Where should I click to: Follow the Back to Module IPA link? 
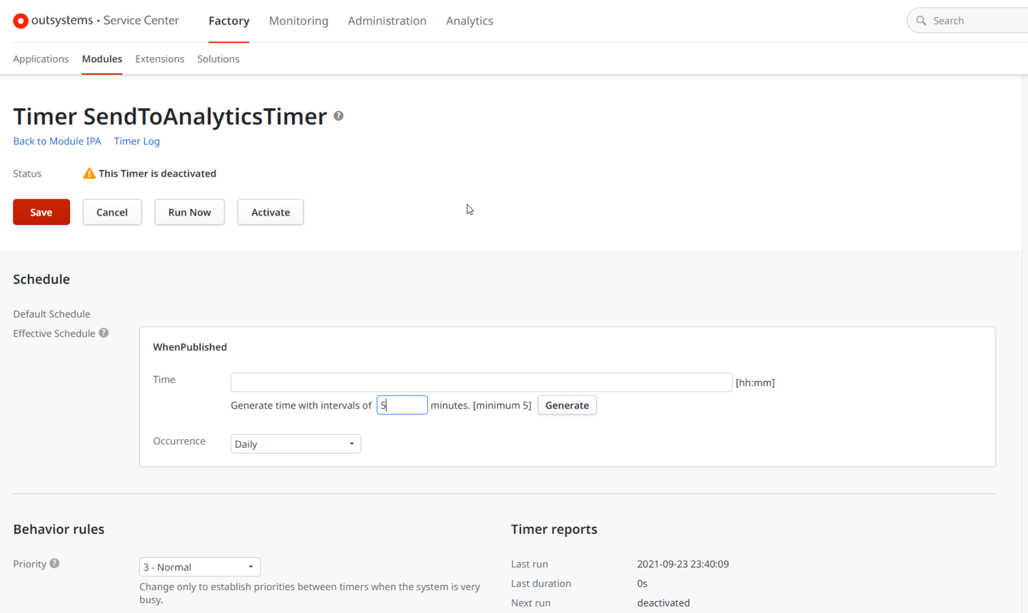click(x=57, y=141)
